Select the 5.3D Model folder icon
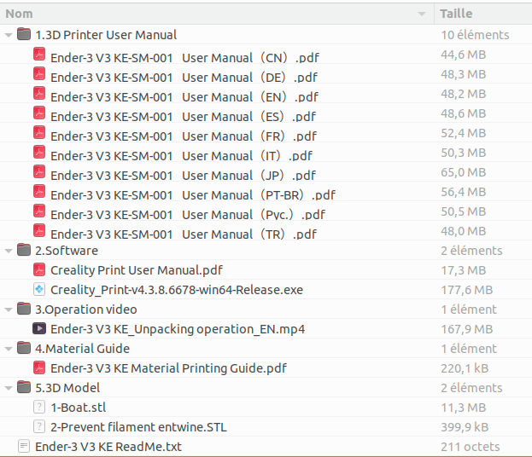The height and width of the screenshot is (457, 532). pyautogui.click(x=24, y=386)
